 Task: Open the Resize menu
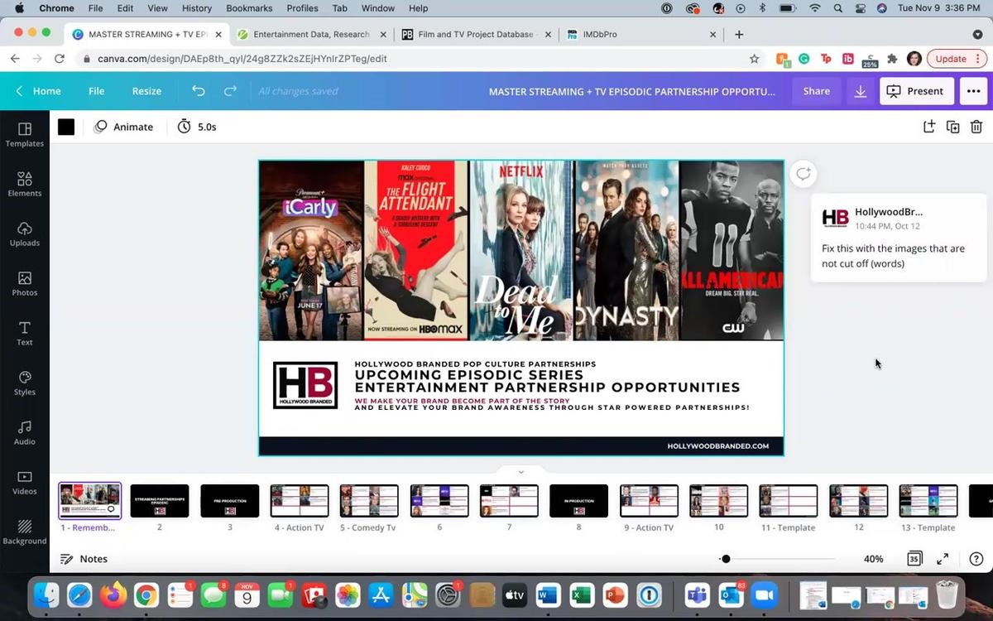pos(146,91)
